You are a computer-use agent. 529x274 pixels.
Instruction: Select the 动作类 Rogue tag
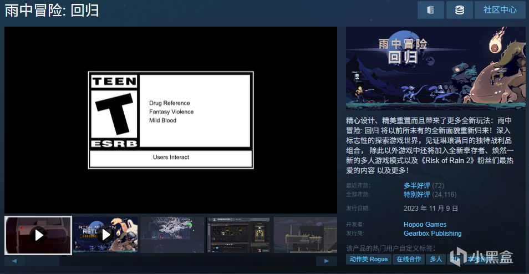tap(369, 259)
